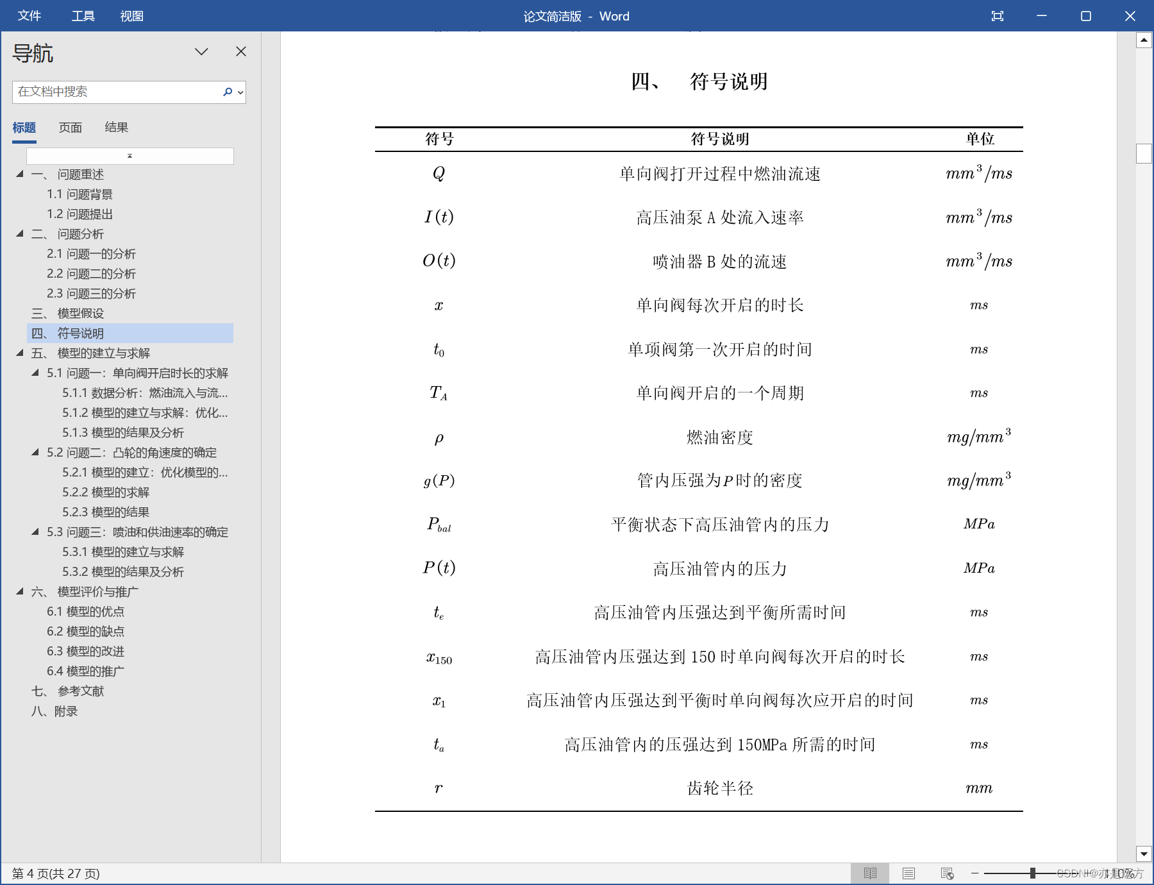Collapse the 5.1 问题一 heading
This screenshot has height=885, width=1154.
pos(35,373)
